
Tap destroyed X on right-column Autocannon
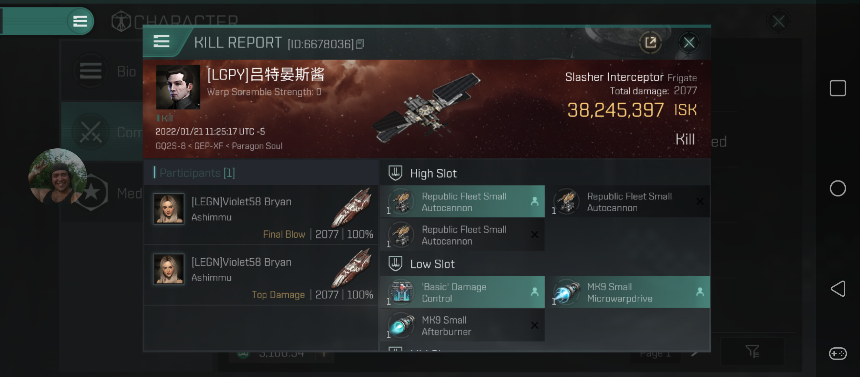(x=700, y=201)
